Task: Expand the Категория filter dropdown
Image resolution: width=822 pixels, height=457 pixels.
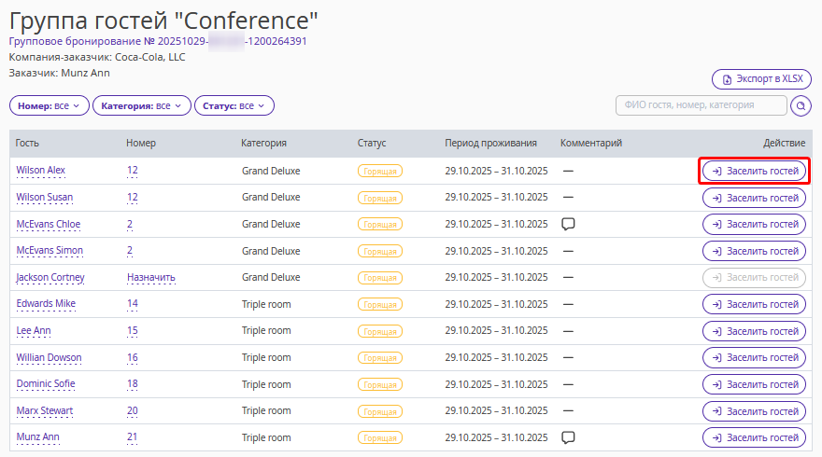Action: tap(142, 106)
